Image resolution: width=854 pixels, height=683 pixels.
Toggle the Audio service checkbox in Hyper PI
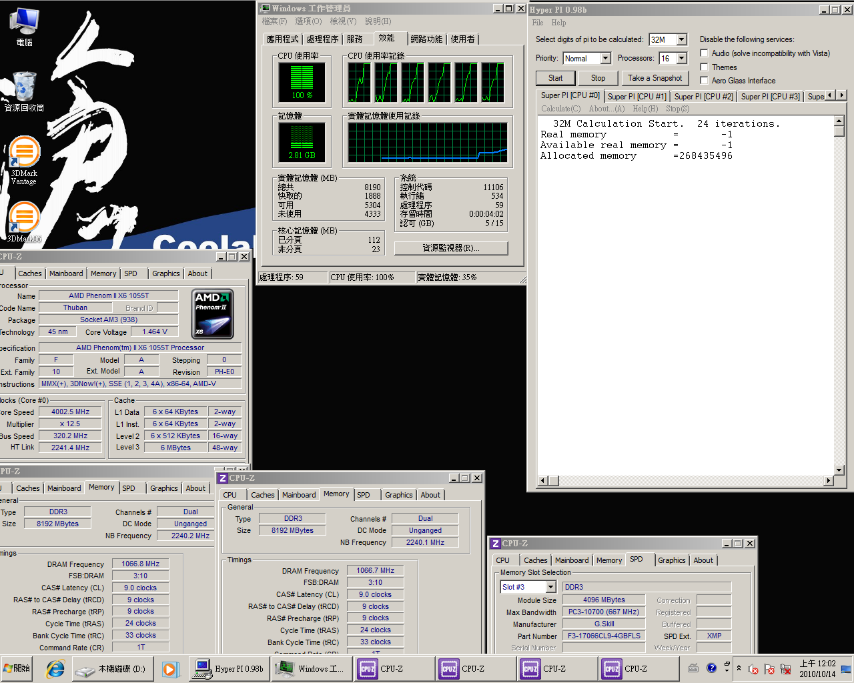click(x=704, y=53)
